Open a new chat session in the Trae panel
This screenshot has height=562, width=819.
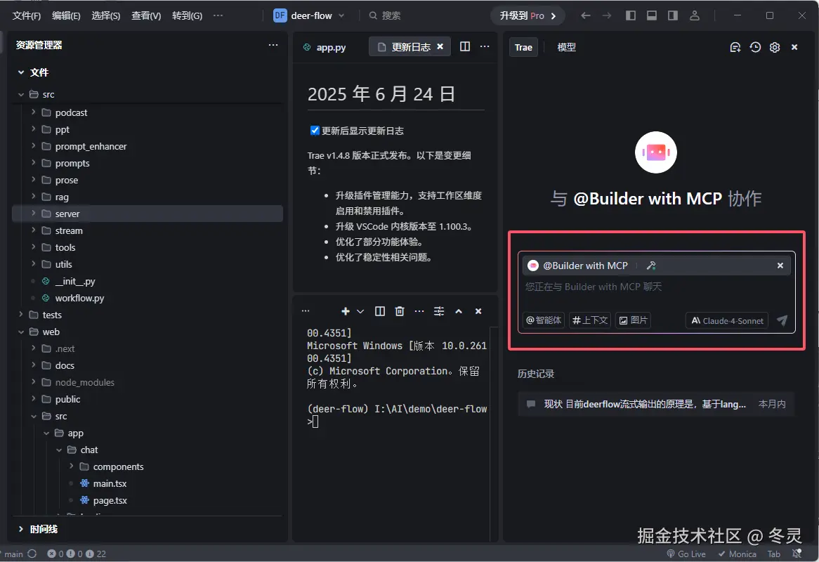coord(735,47)
